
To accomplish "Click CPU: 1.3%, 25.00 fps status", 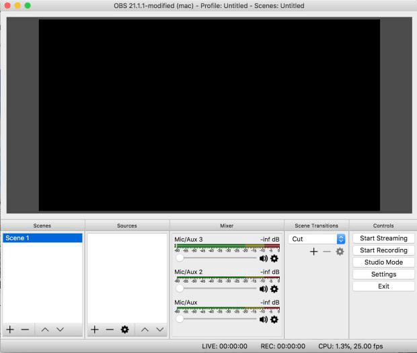I will (x=350, y=346).
